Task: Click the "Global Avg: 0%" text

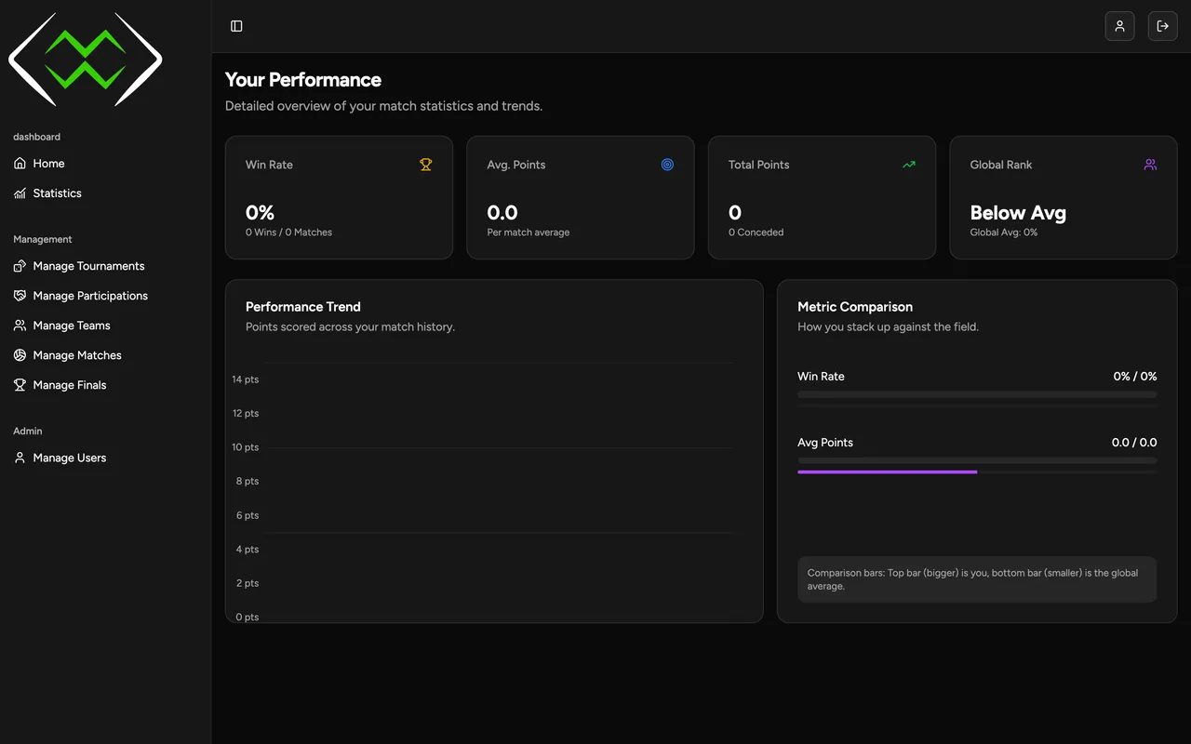Action: pos(1003,232)
